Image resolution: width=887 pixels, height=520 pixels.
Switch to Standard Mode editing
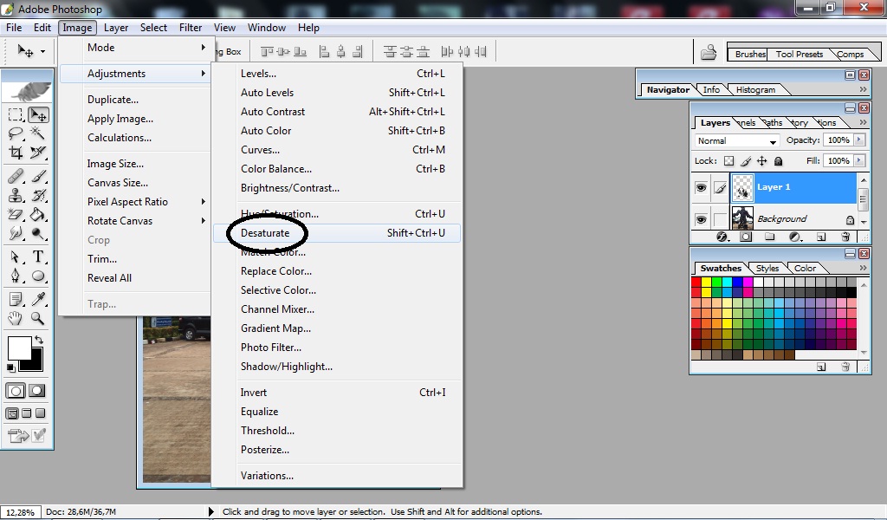pos(16,391)
